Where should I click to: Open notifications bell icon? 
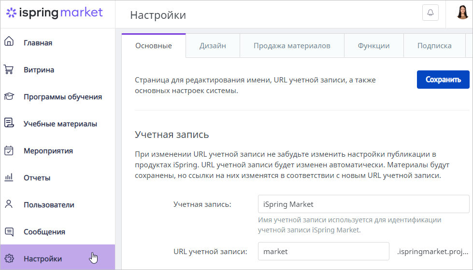click(x=430, y=13)
